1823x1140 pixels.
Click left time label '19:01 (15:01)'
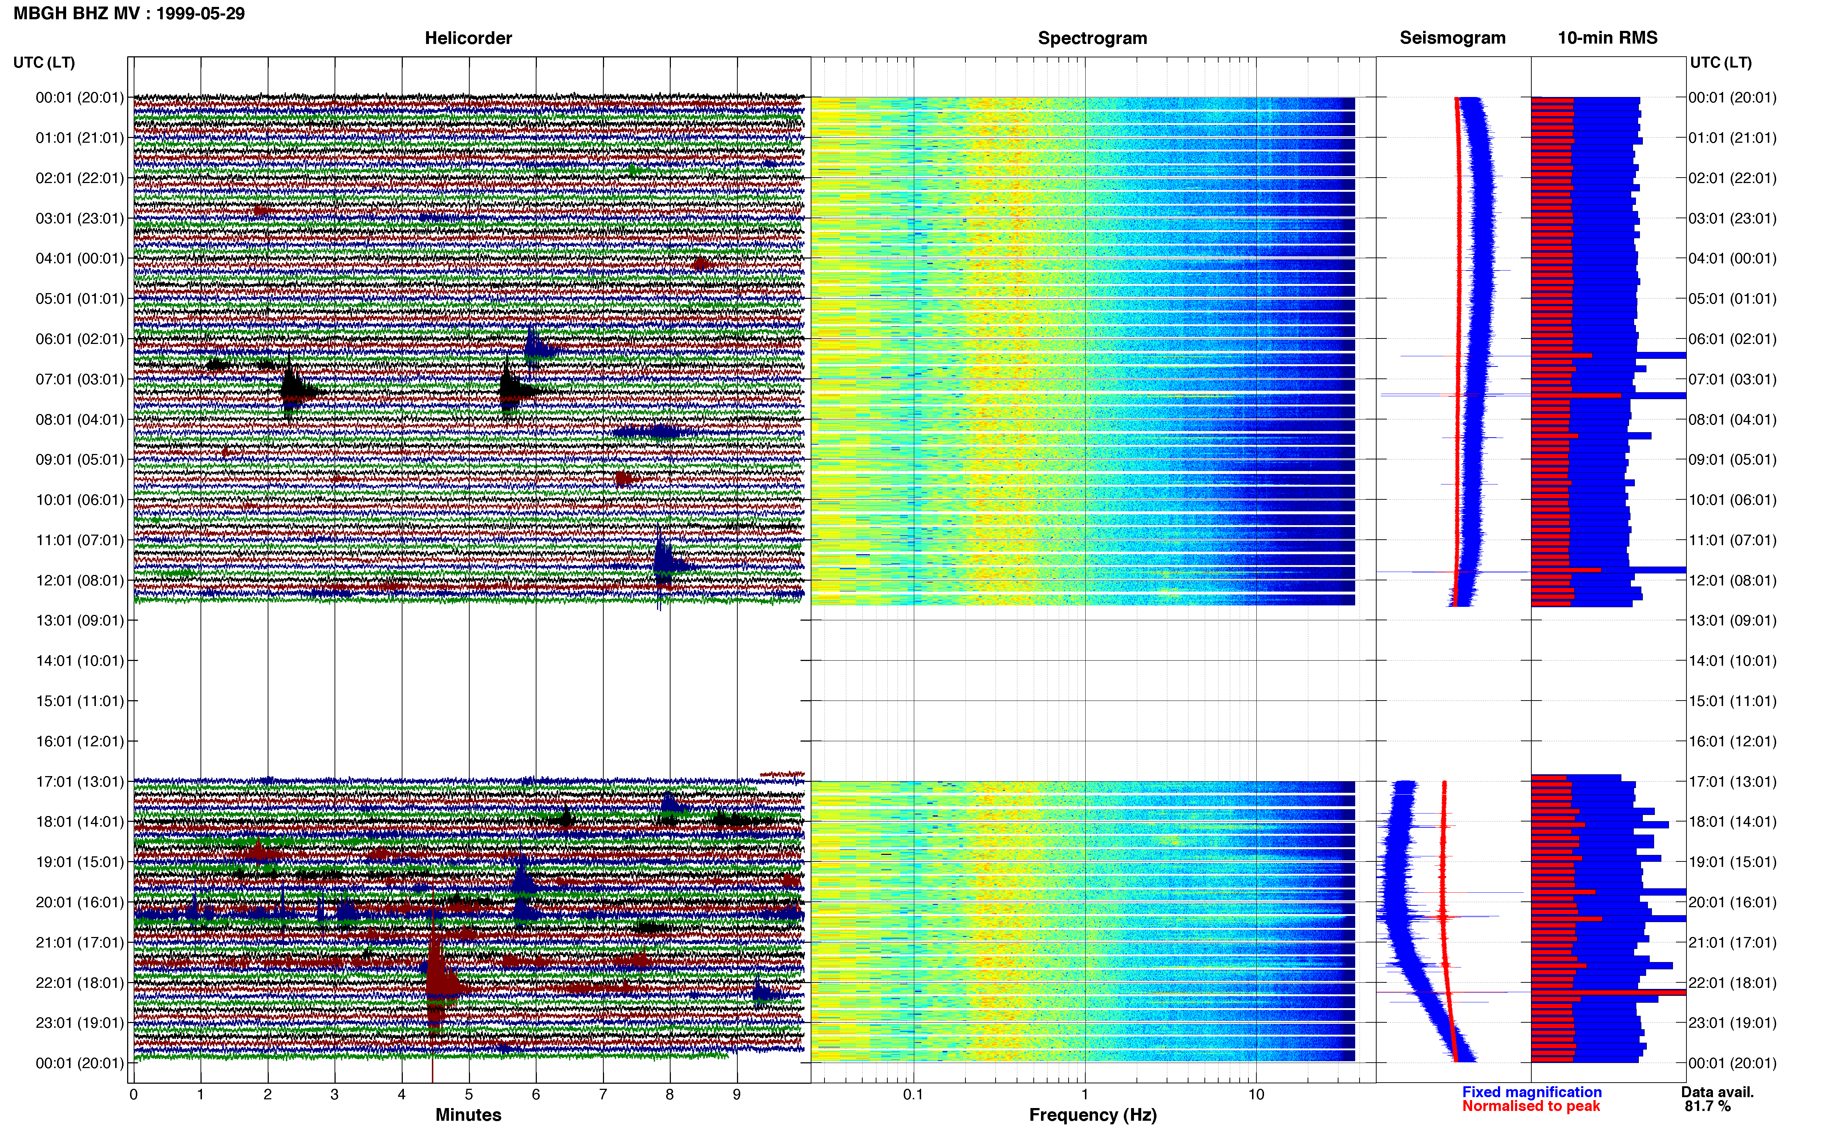tap(80, 862)
